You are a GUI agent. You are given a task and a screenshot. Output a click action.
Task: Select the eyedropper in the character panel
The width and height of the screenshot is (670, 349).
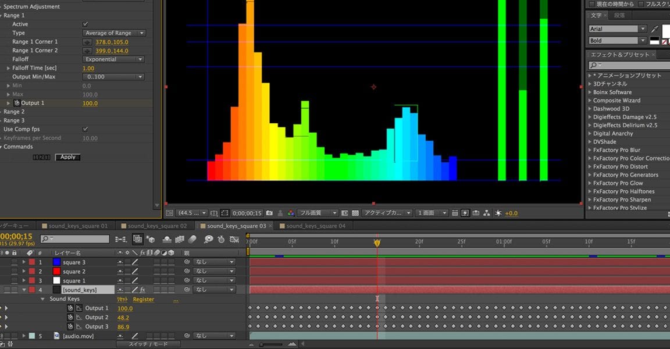[654, 29]
